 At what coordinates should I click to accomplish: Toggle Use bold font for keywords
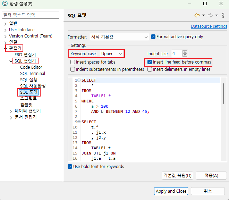click(x=70, y=167)
